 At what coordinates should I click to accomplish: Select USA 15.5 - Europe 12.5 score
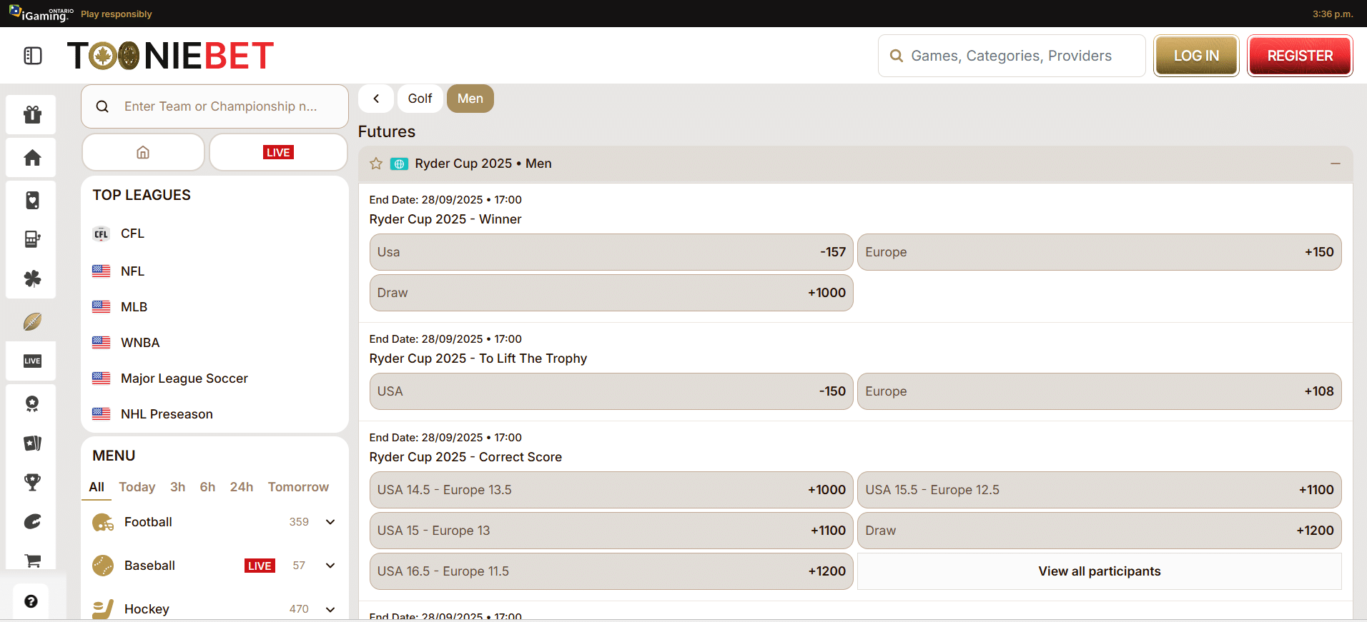(x=1099, y=490)
